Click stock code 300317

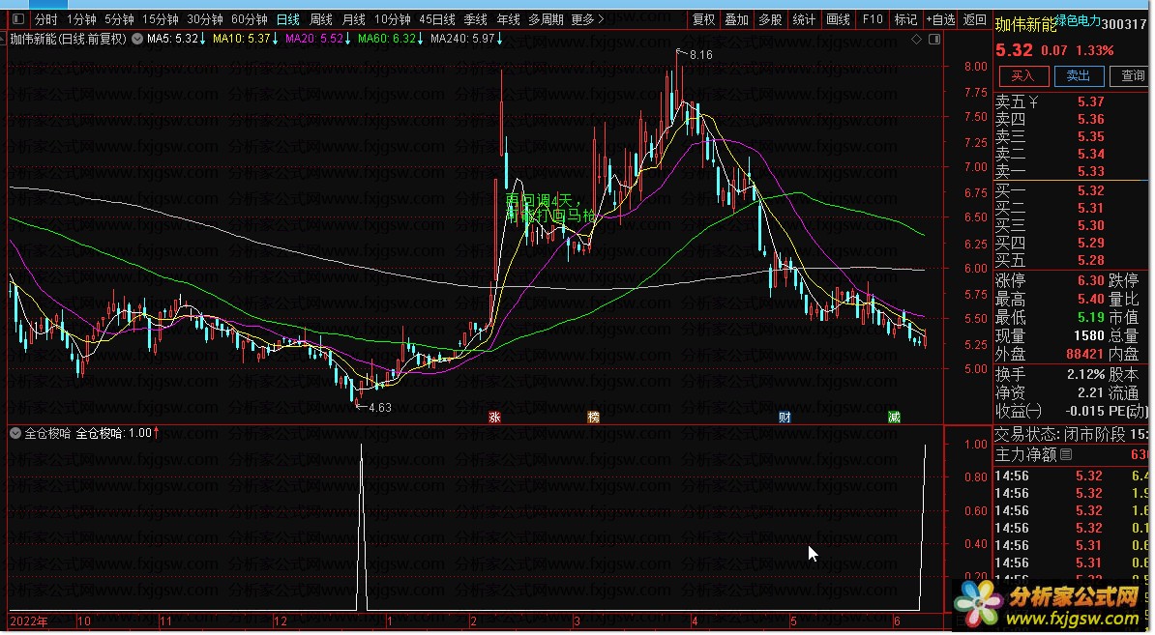(x=1124, y=24)
